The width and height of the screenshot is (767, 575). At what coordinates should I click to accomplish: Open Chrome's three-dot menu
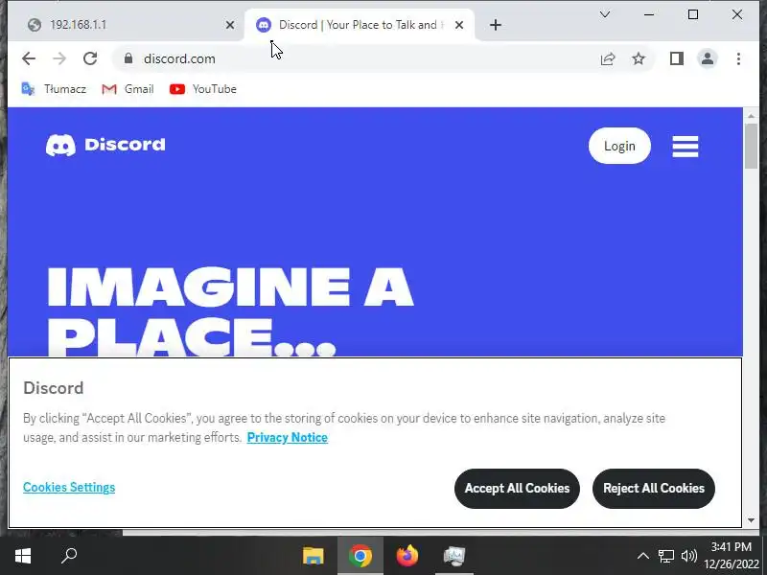point(738,58)
